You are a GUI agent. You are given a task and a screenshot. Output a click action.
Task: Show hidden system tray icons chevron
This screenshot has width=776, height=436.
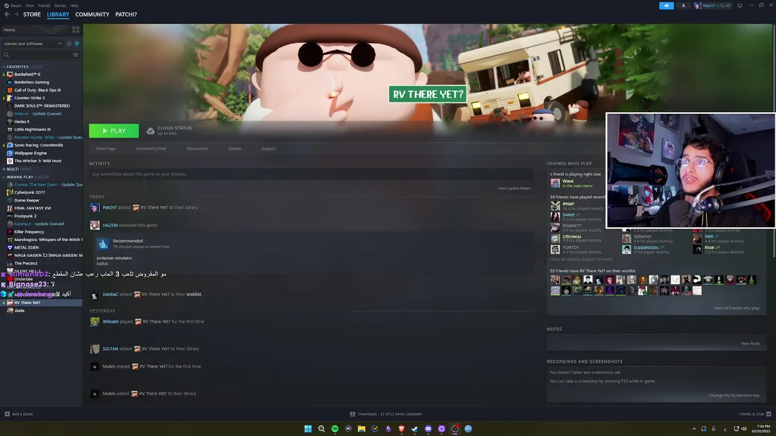pyautogui.click(x=694, y=429)
